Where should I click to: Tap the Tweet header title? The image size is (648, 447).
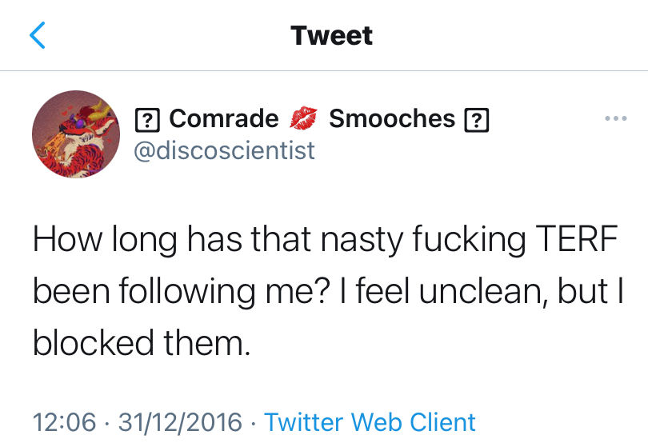point(331,36)
